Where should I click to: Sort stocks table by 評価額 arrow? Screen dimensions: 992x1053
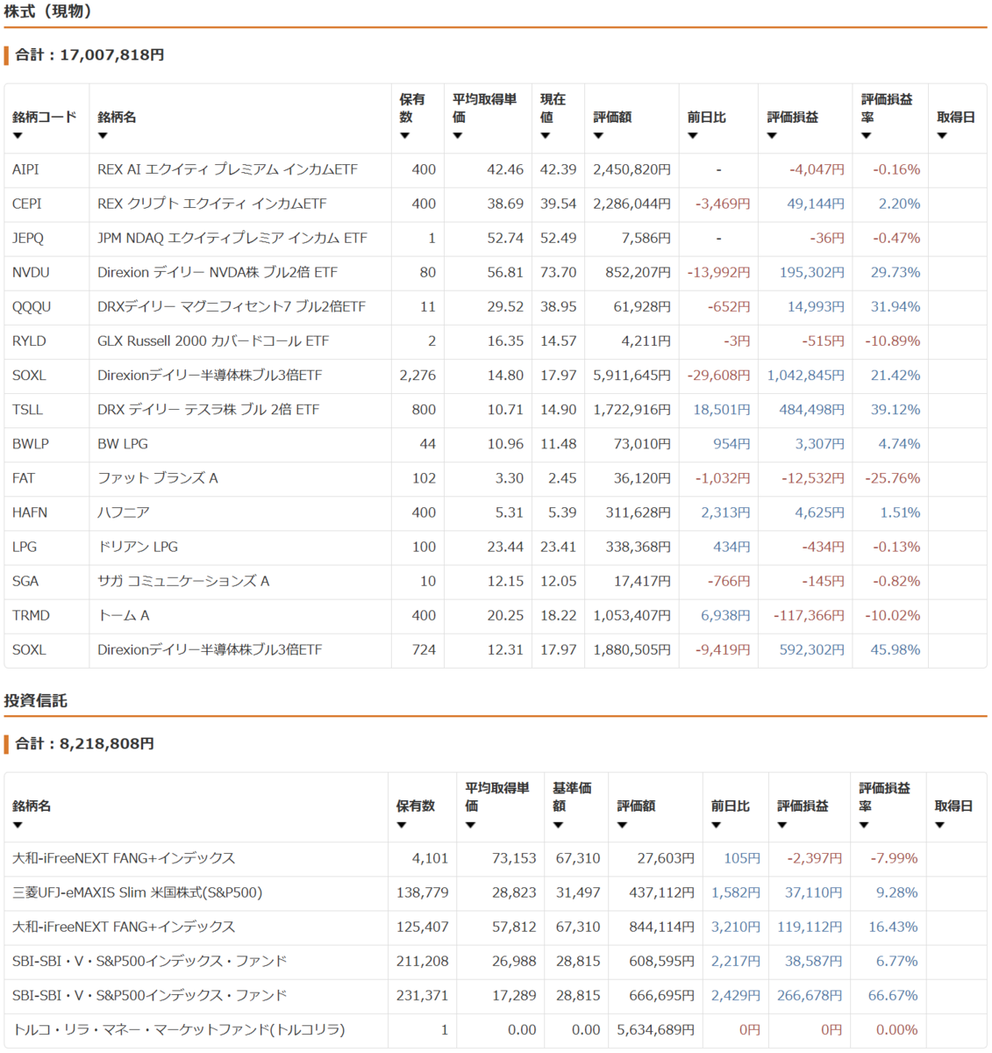click(x=598, y=136)
